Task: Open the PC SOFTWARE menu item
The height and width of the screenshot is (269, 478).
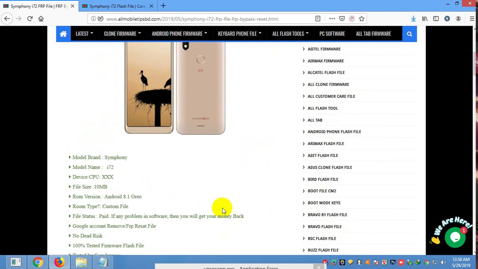Action: (332, 34)
